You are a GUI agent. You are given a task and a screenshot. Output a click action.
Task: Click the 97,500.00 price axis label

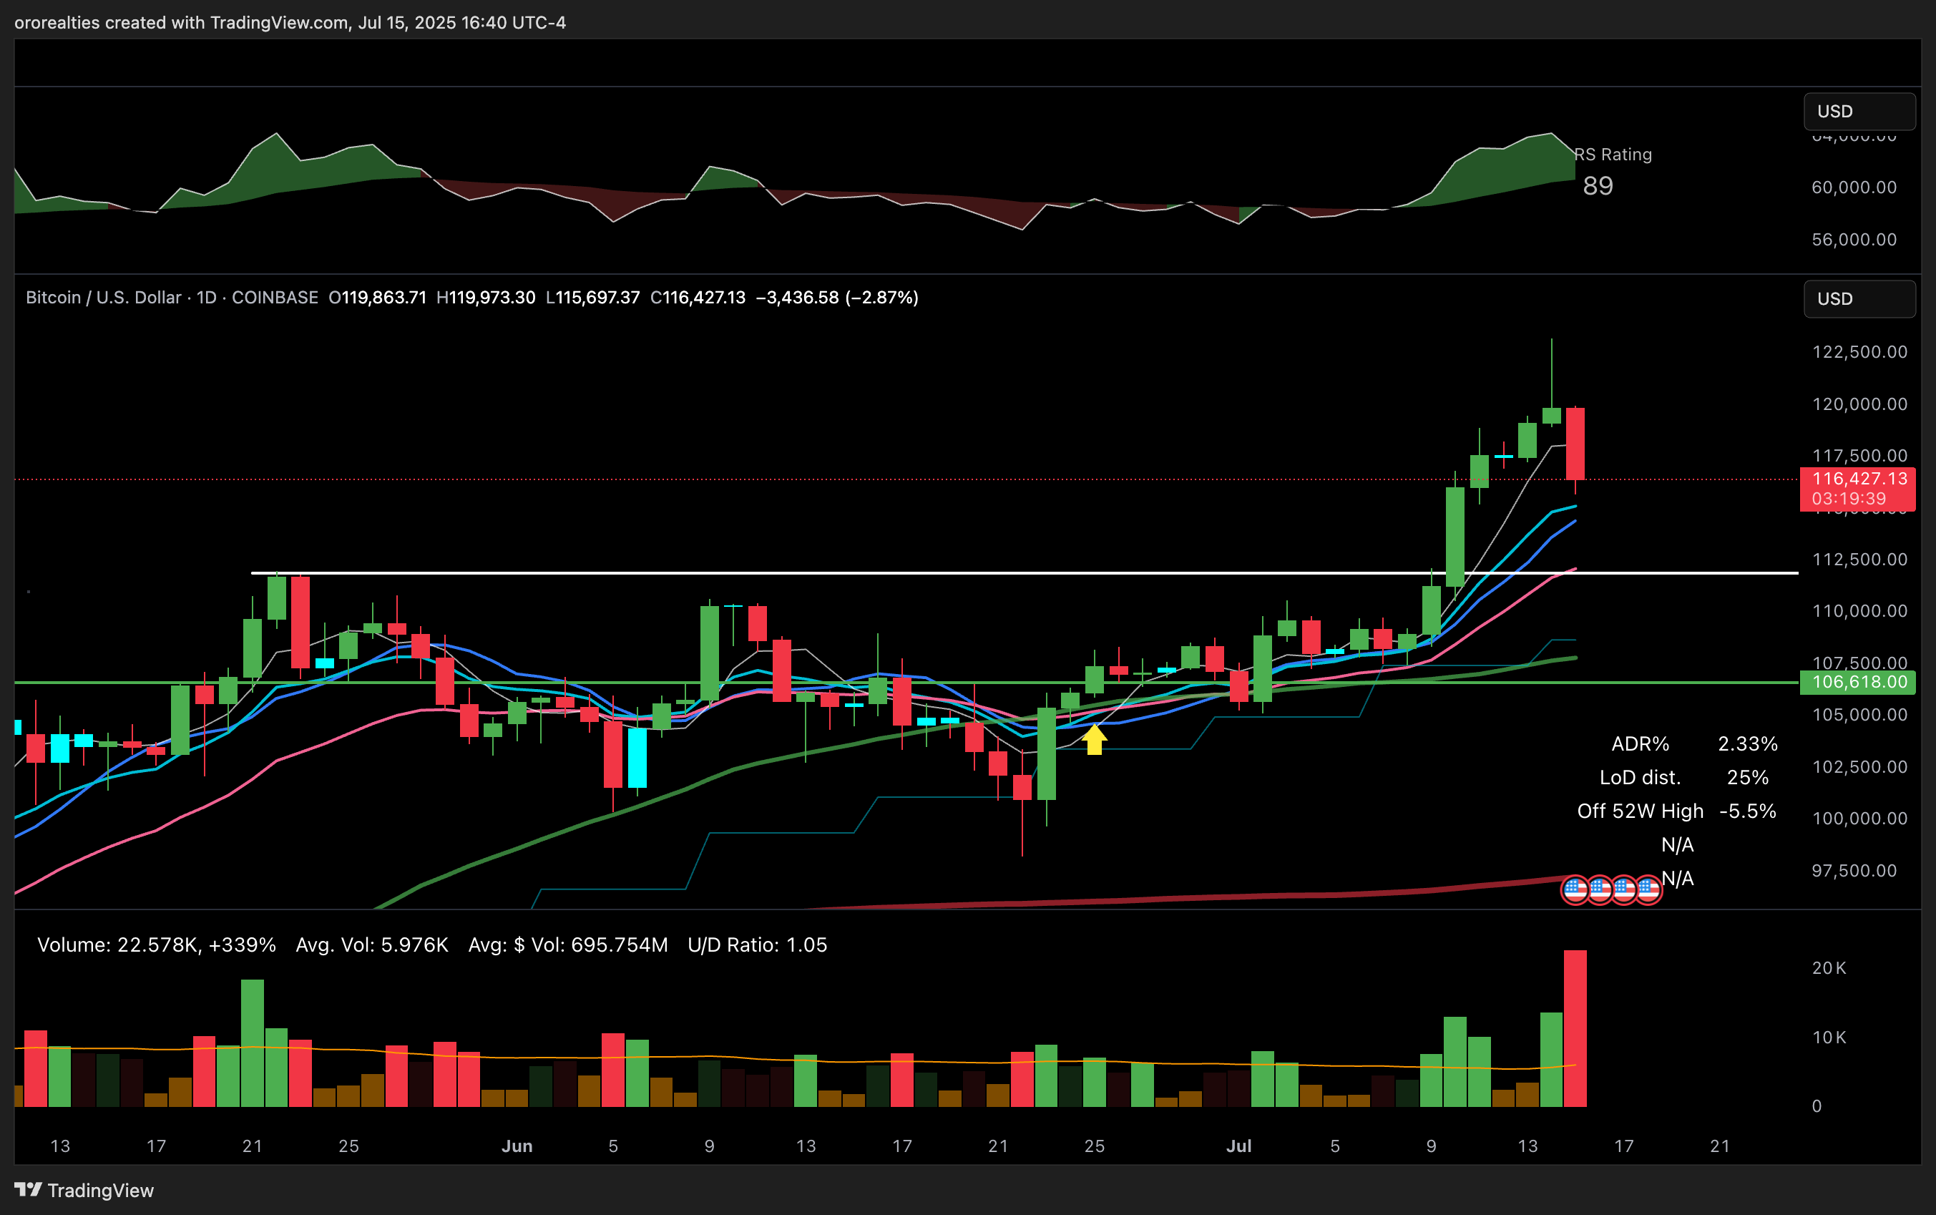click(x=1854, y=871)
